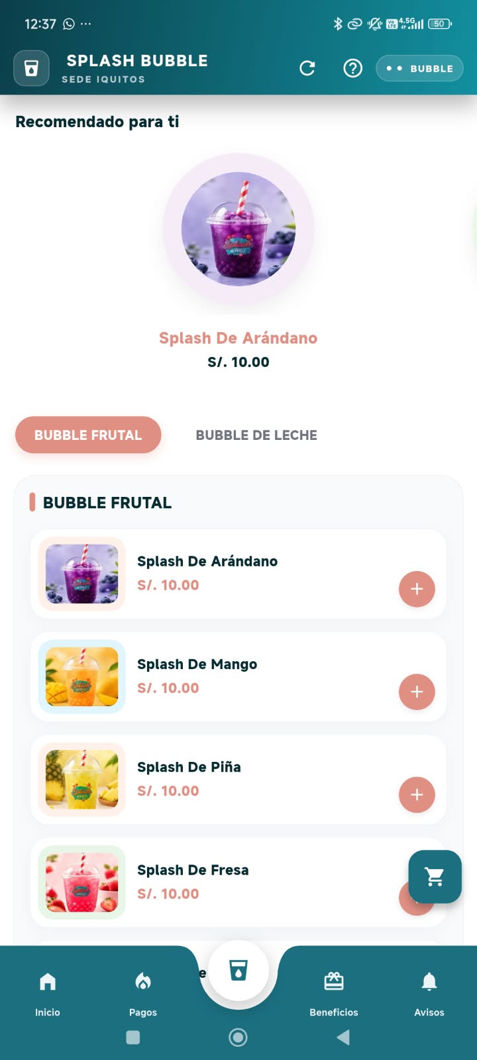Toggle the BUBBLE pill in header
Screen dimensions: 477x1060
click(419, 68)
